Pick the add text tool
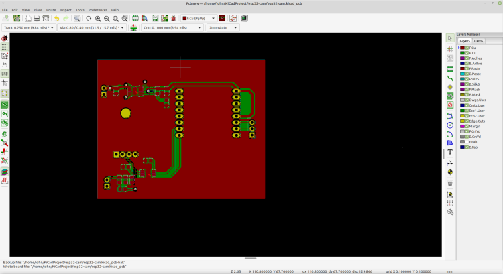503x274 pixels. pyautogui.click(x=450, y=152)
